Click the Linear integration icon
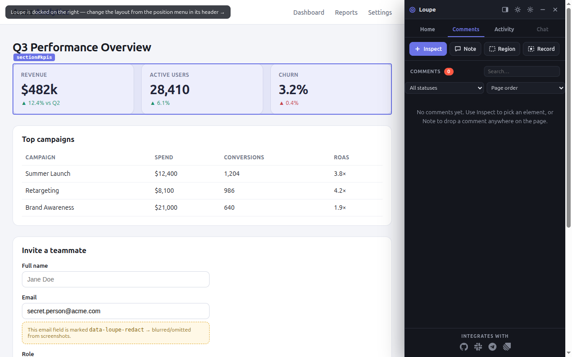572x357 pixels. coord(507,347)
